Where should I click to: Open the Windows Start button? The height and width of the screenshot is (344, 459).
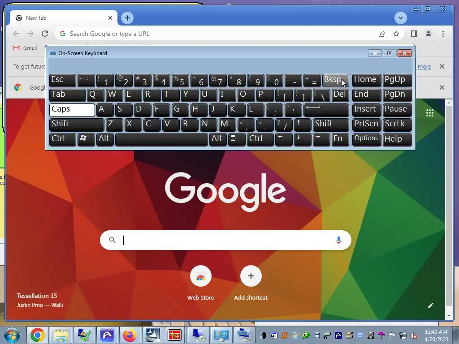click(x=12, y=335)
